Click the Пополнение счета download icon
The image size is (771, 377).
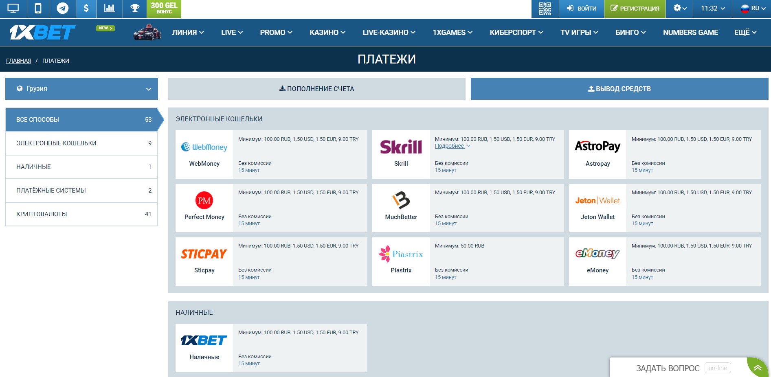tap(282, 88)
